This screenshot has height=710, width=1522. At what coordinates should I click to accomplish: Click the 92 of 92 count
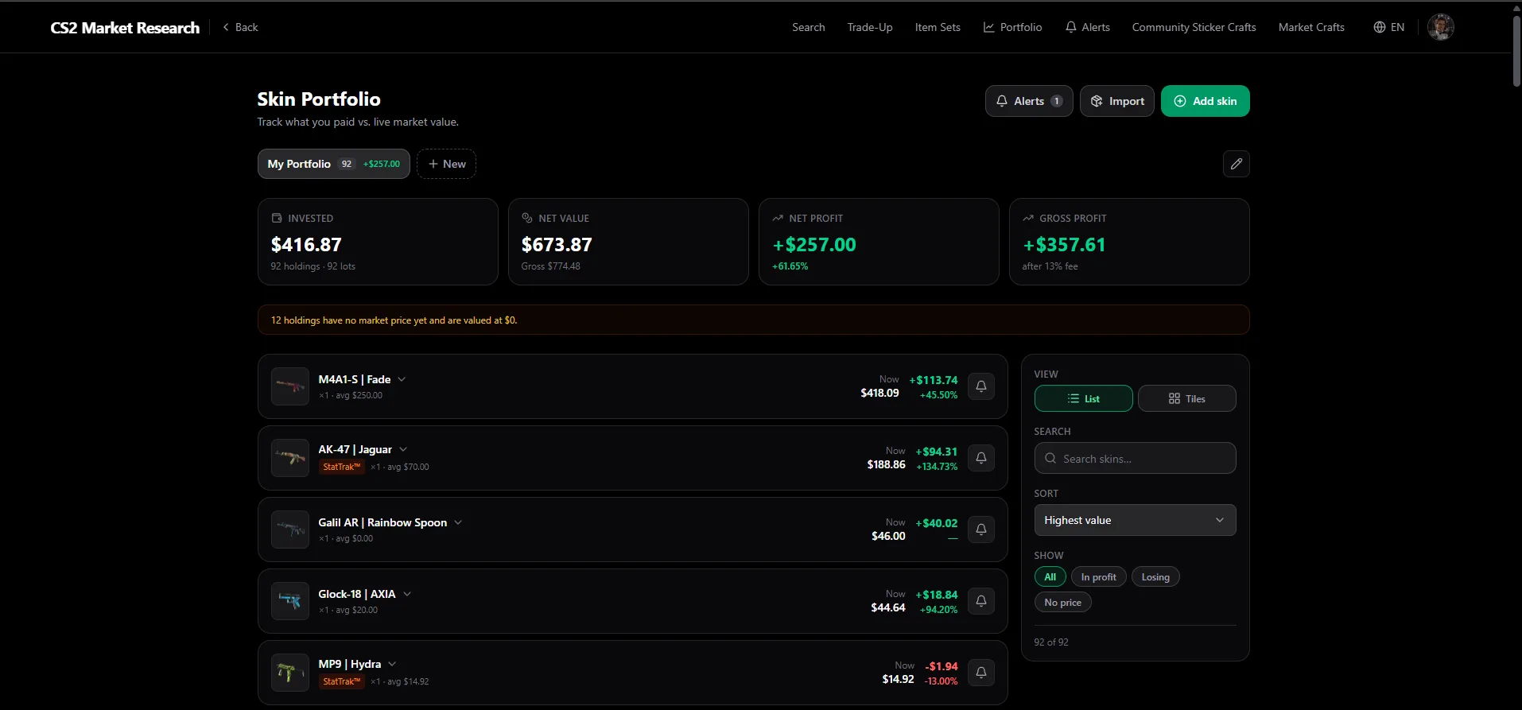pos(1051,642)
